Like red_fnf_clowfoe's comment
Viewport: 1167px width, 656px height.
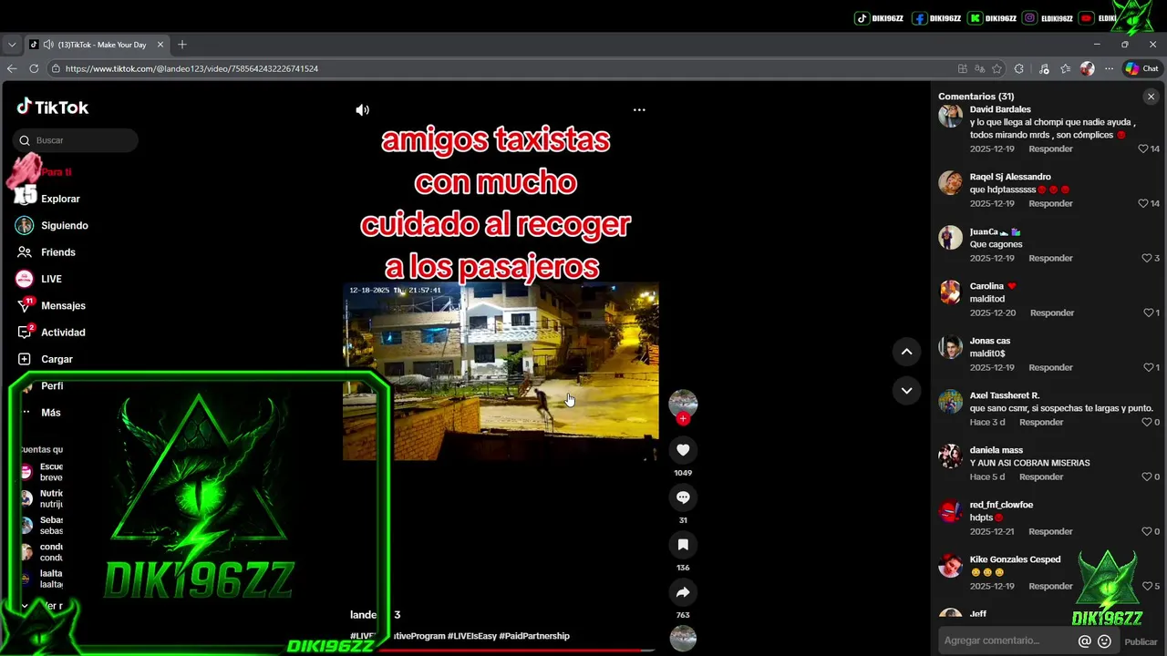click(x=1146, y=531)
